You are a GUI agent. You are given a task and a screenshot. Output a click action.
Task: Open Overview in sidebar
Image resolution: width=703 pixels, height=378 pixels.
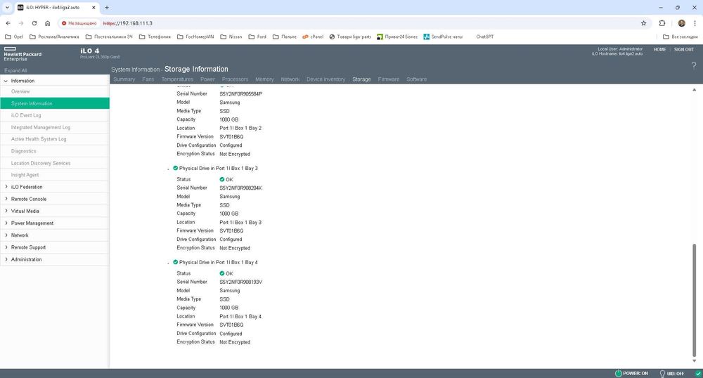pyautogui.click(x=55, y=91)
